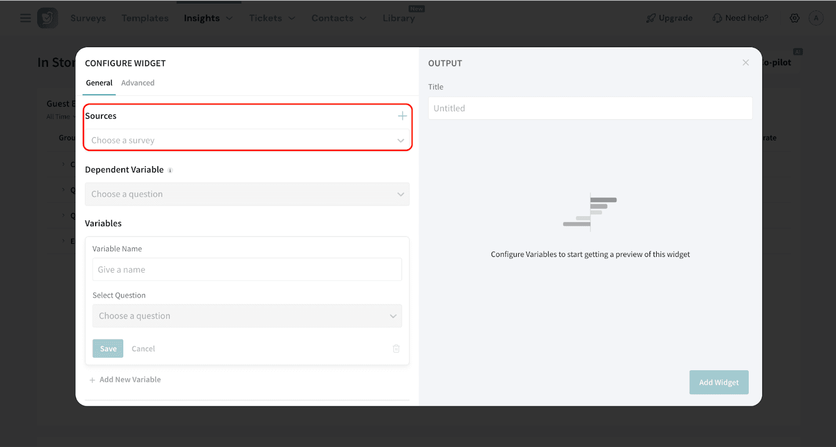Click Cancel for the variable

pos(143,349)
